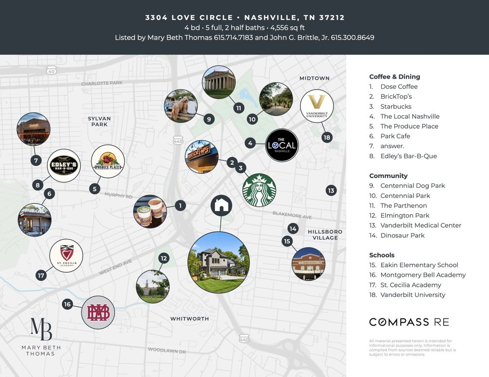489x377 pixels.
Task: Click the St. Cecilia Academy logo circle
Action: point(66,255)
